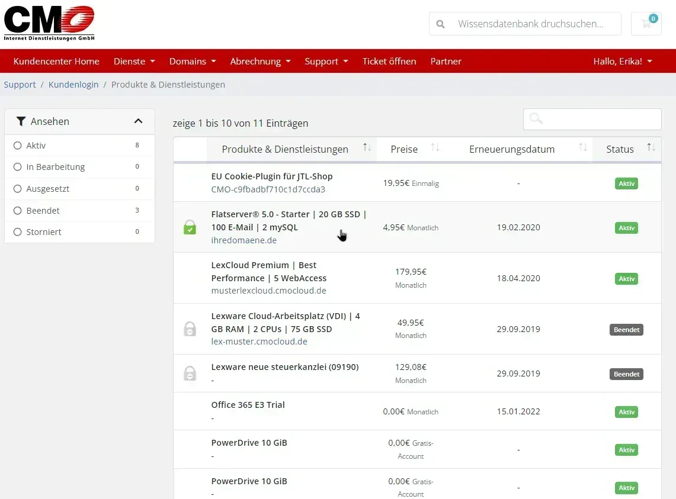Click the 4,95€ Monatlich price cell
676x499 pixels.
(411, 227)
